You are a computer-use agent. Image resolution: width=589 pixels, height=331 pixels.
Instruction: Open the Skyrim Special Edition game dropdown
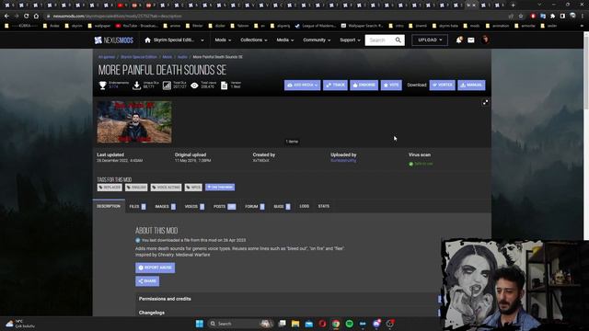point(175,40)
